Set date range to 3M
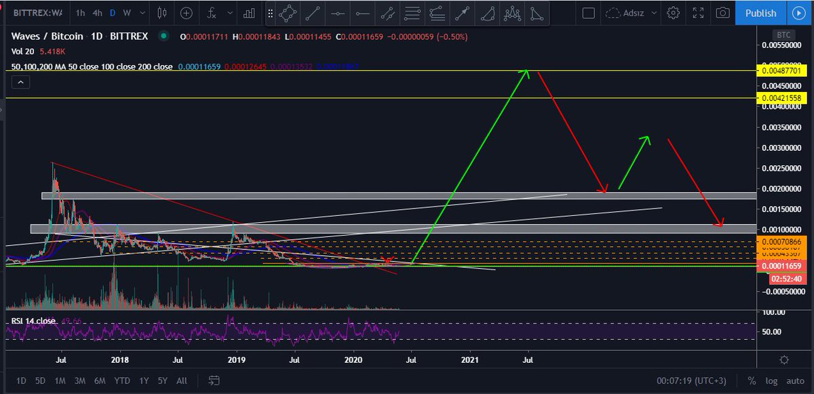 pyautogui.click(x=79, y=380)
